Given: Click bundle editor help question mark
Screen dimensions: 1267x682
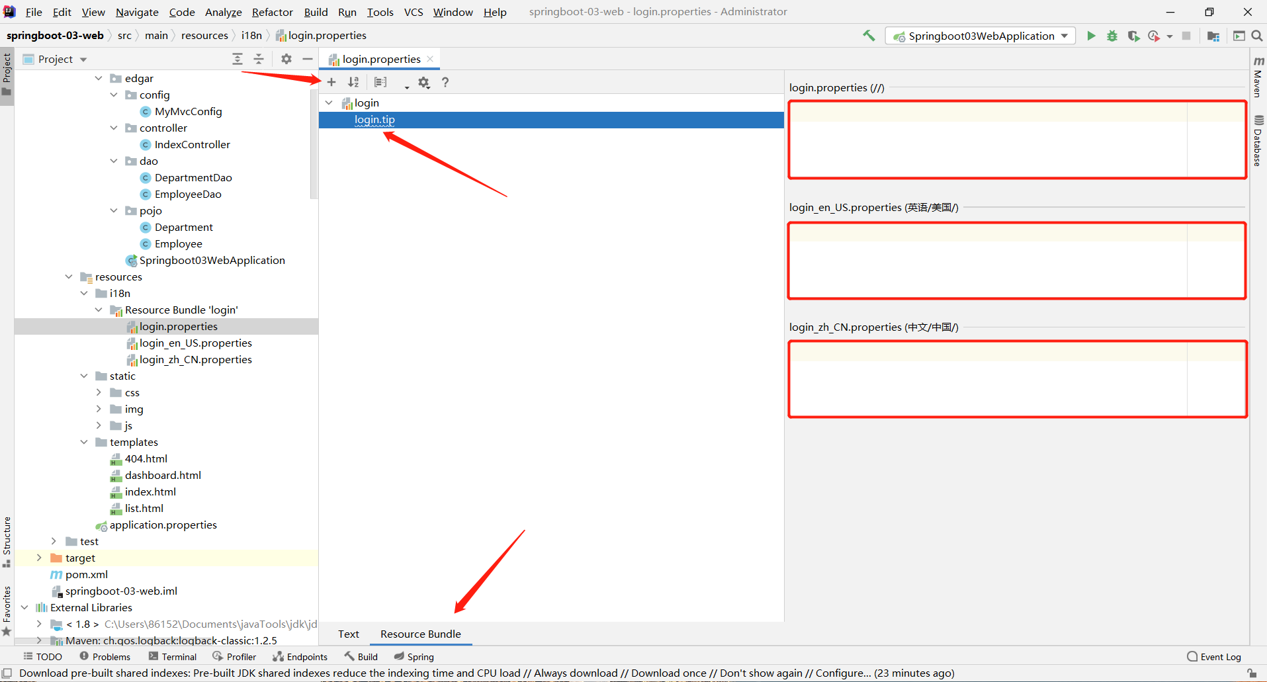Looking at the screenshot, I should click(x=445, y=82).
